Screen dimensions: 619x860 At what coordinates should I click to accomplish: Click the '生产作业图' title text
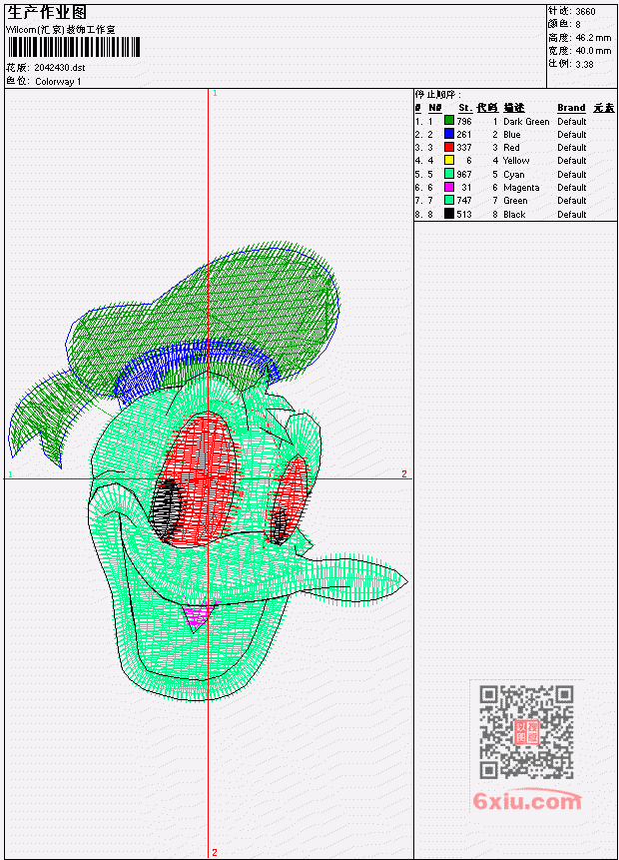[x=47, y=12]
